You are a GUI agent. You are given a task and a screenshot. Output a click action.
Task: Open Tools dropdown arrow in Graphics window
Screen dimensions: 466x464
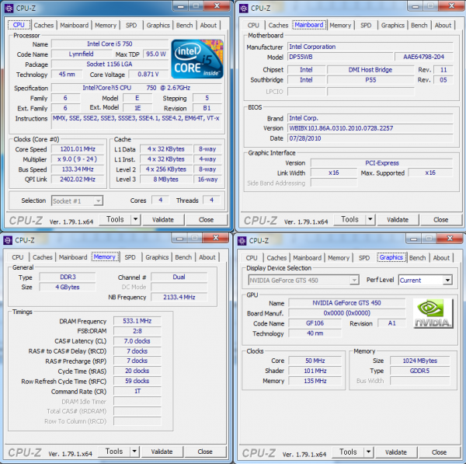tap(368, 452)
